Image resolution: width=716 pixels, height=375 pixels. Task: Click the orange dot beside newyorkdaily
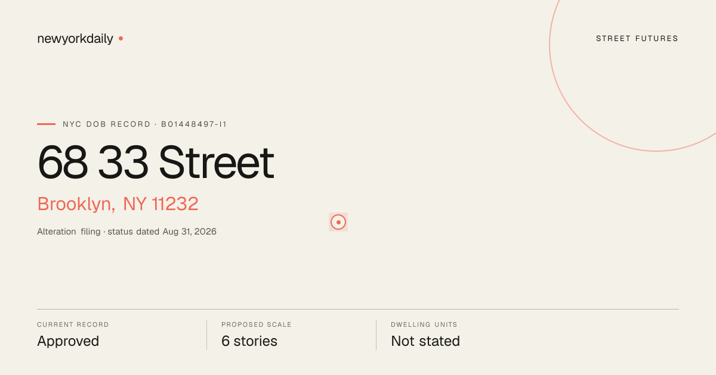121,39
